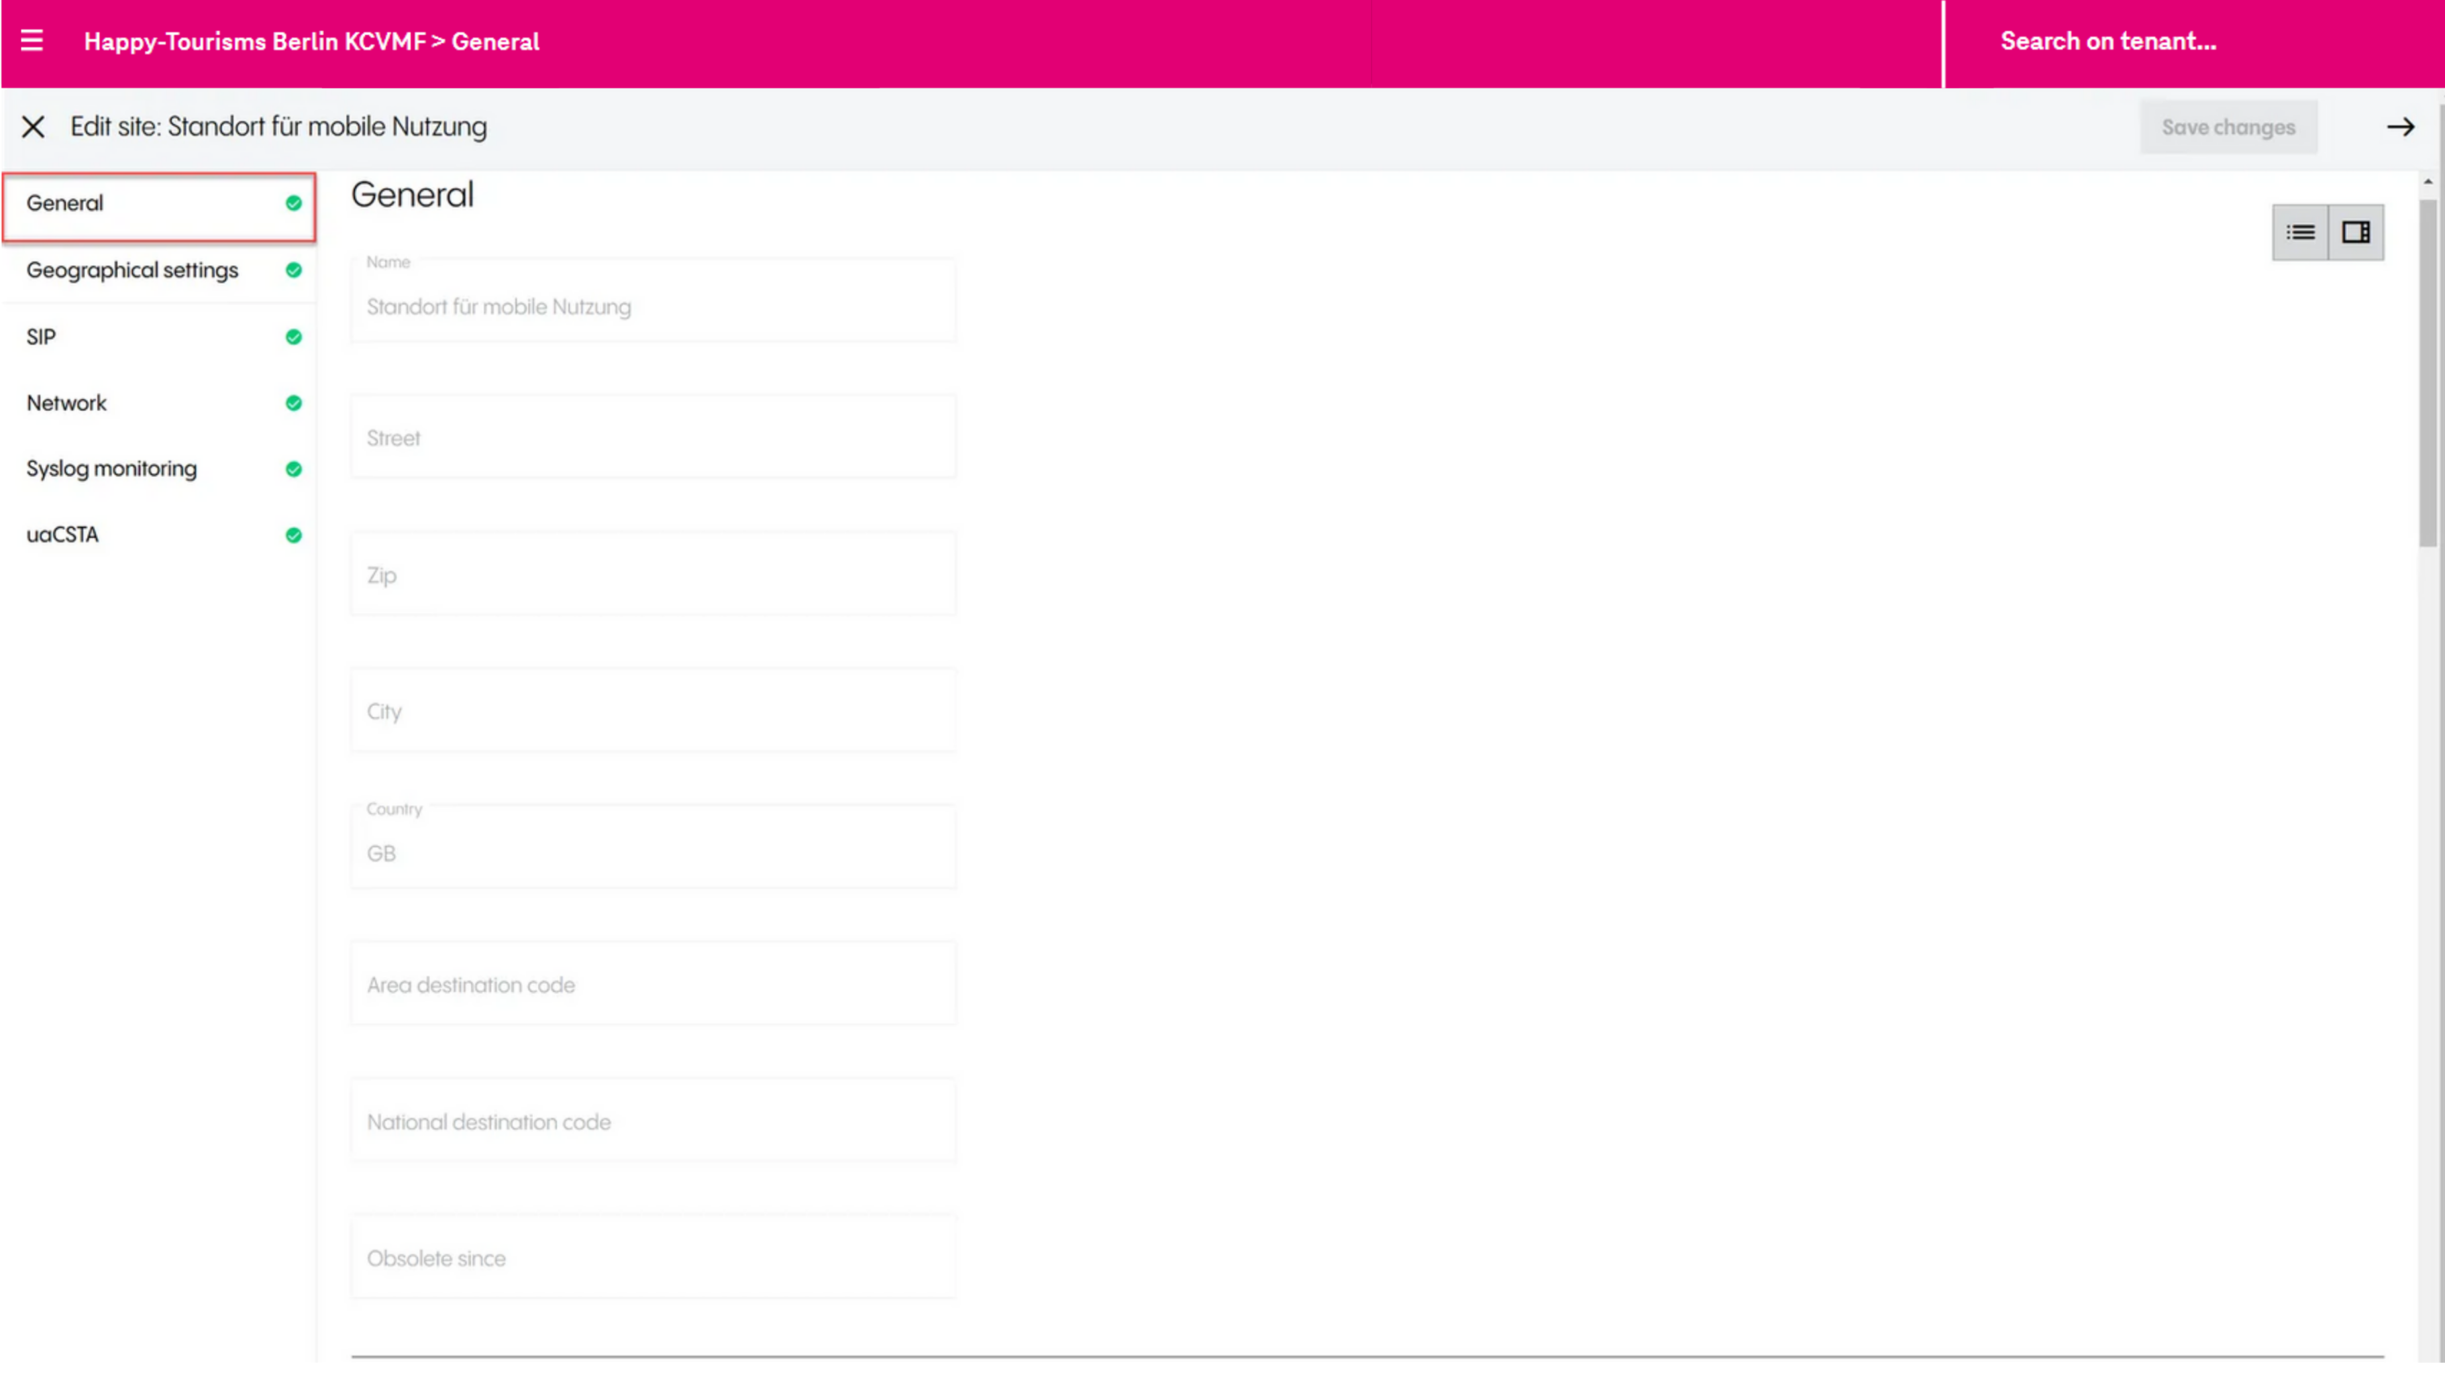Open the General section tab
The image size is (2445, 1373).
64,203
